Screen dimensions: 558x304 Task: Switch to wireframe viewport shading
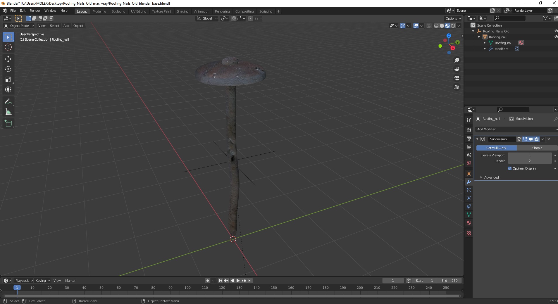point(436,26)
